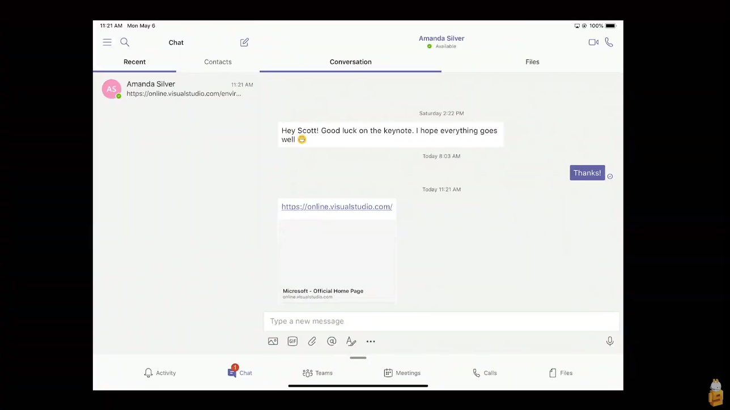Tap the grabber handle above the tab bar
This screenshot has width=730, height=410.
[358, 358]
